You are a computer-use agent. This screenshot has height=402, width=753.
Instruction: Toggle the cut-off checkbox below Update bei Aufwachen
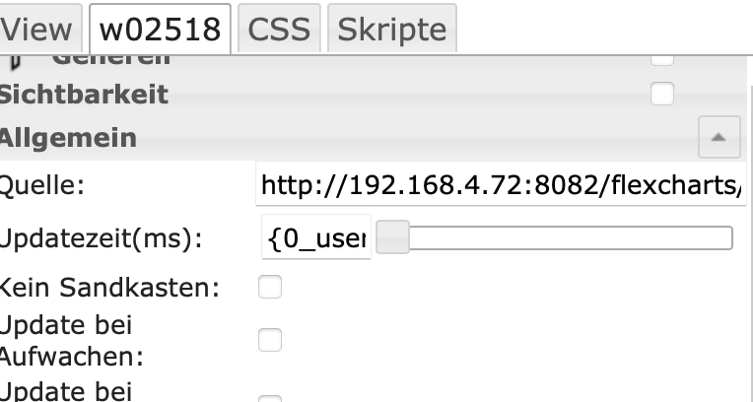[x=269, y=398]
